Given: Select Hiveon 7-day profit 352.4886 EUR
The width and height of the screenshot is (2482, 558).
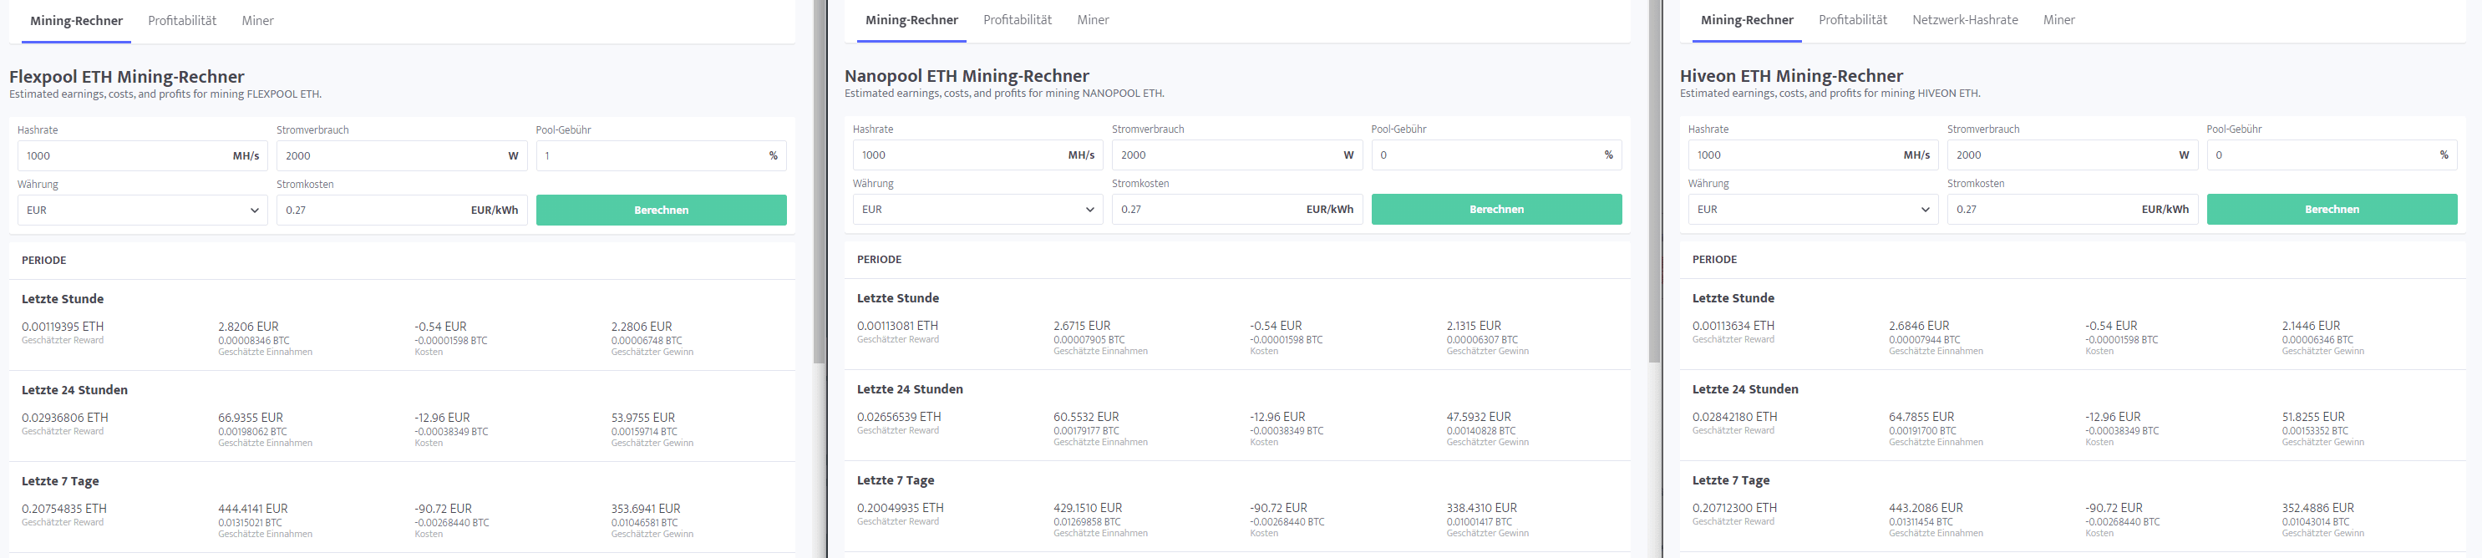Looking at the screenshot, I should pyautogui.click(x=2318, y=508).
